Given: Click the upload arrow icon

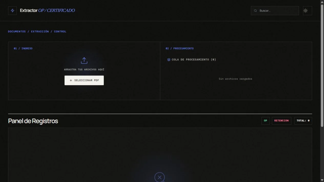Looking at the screenshot, I should click(x=84, y=61).
